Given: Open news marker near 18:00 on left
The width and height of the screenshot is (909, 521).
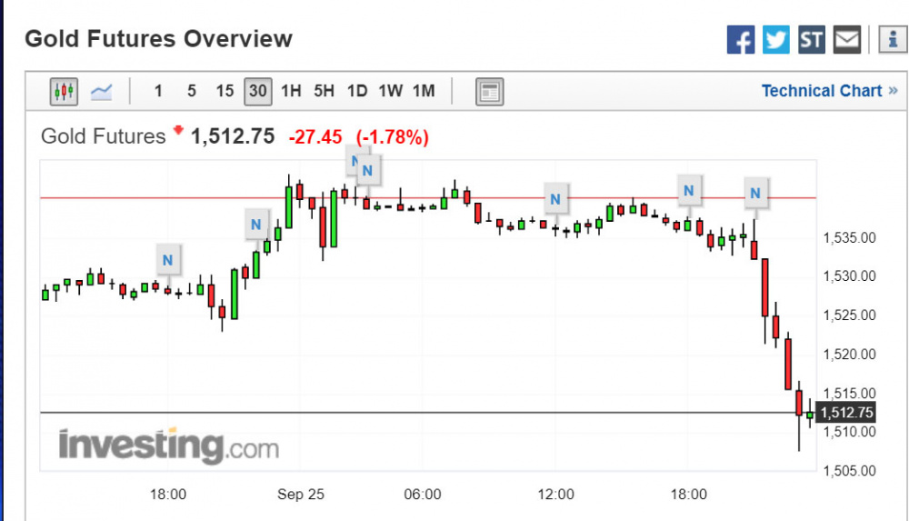Looking at the screenshot, I should pyautogui.click(x=168, y=260).
